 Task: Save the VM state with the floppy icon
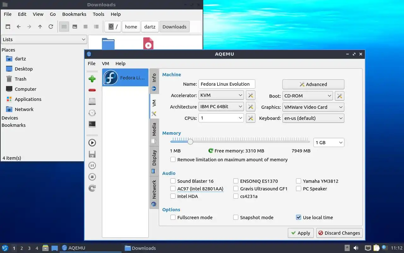click(92, 154)
